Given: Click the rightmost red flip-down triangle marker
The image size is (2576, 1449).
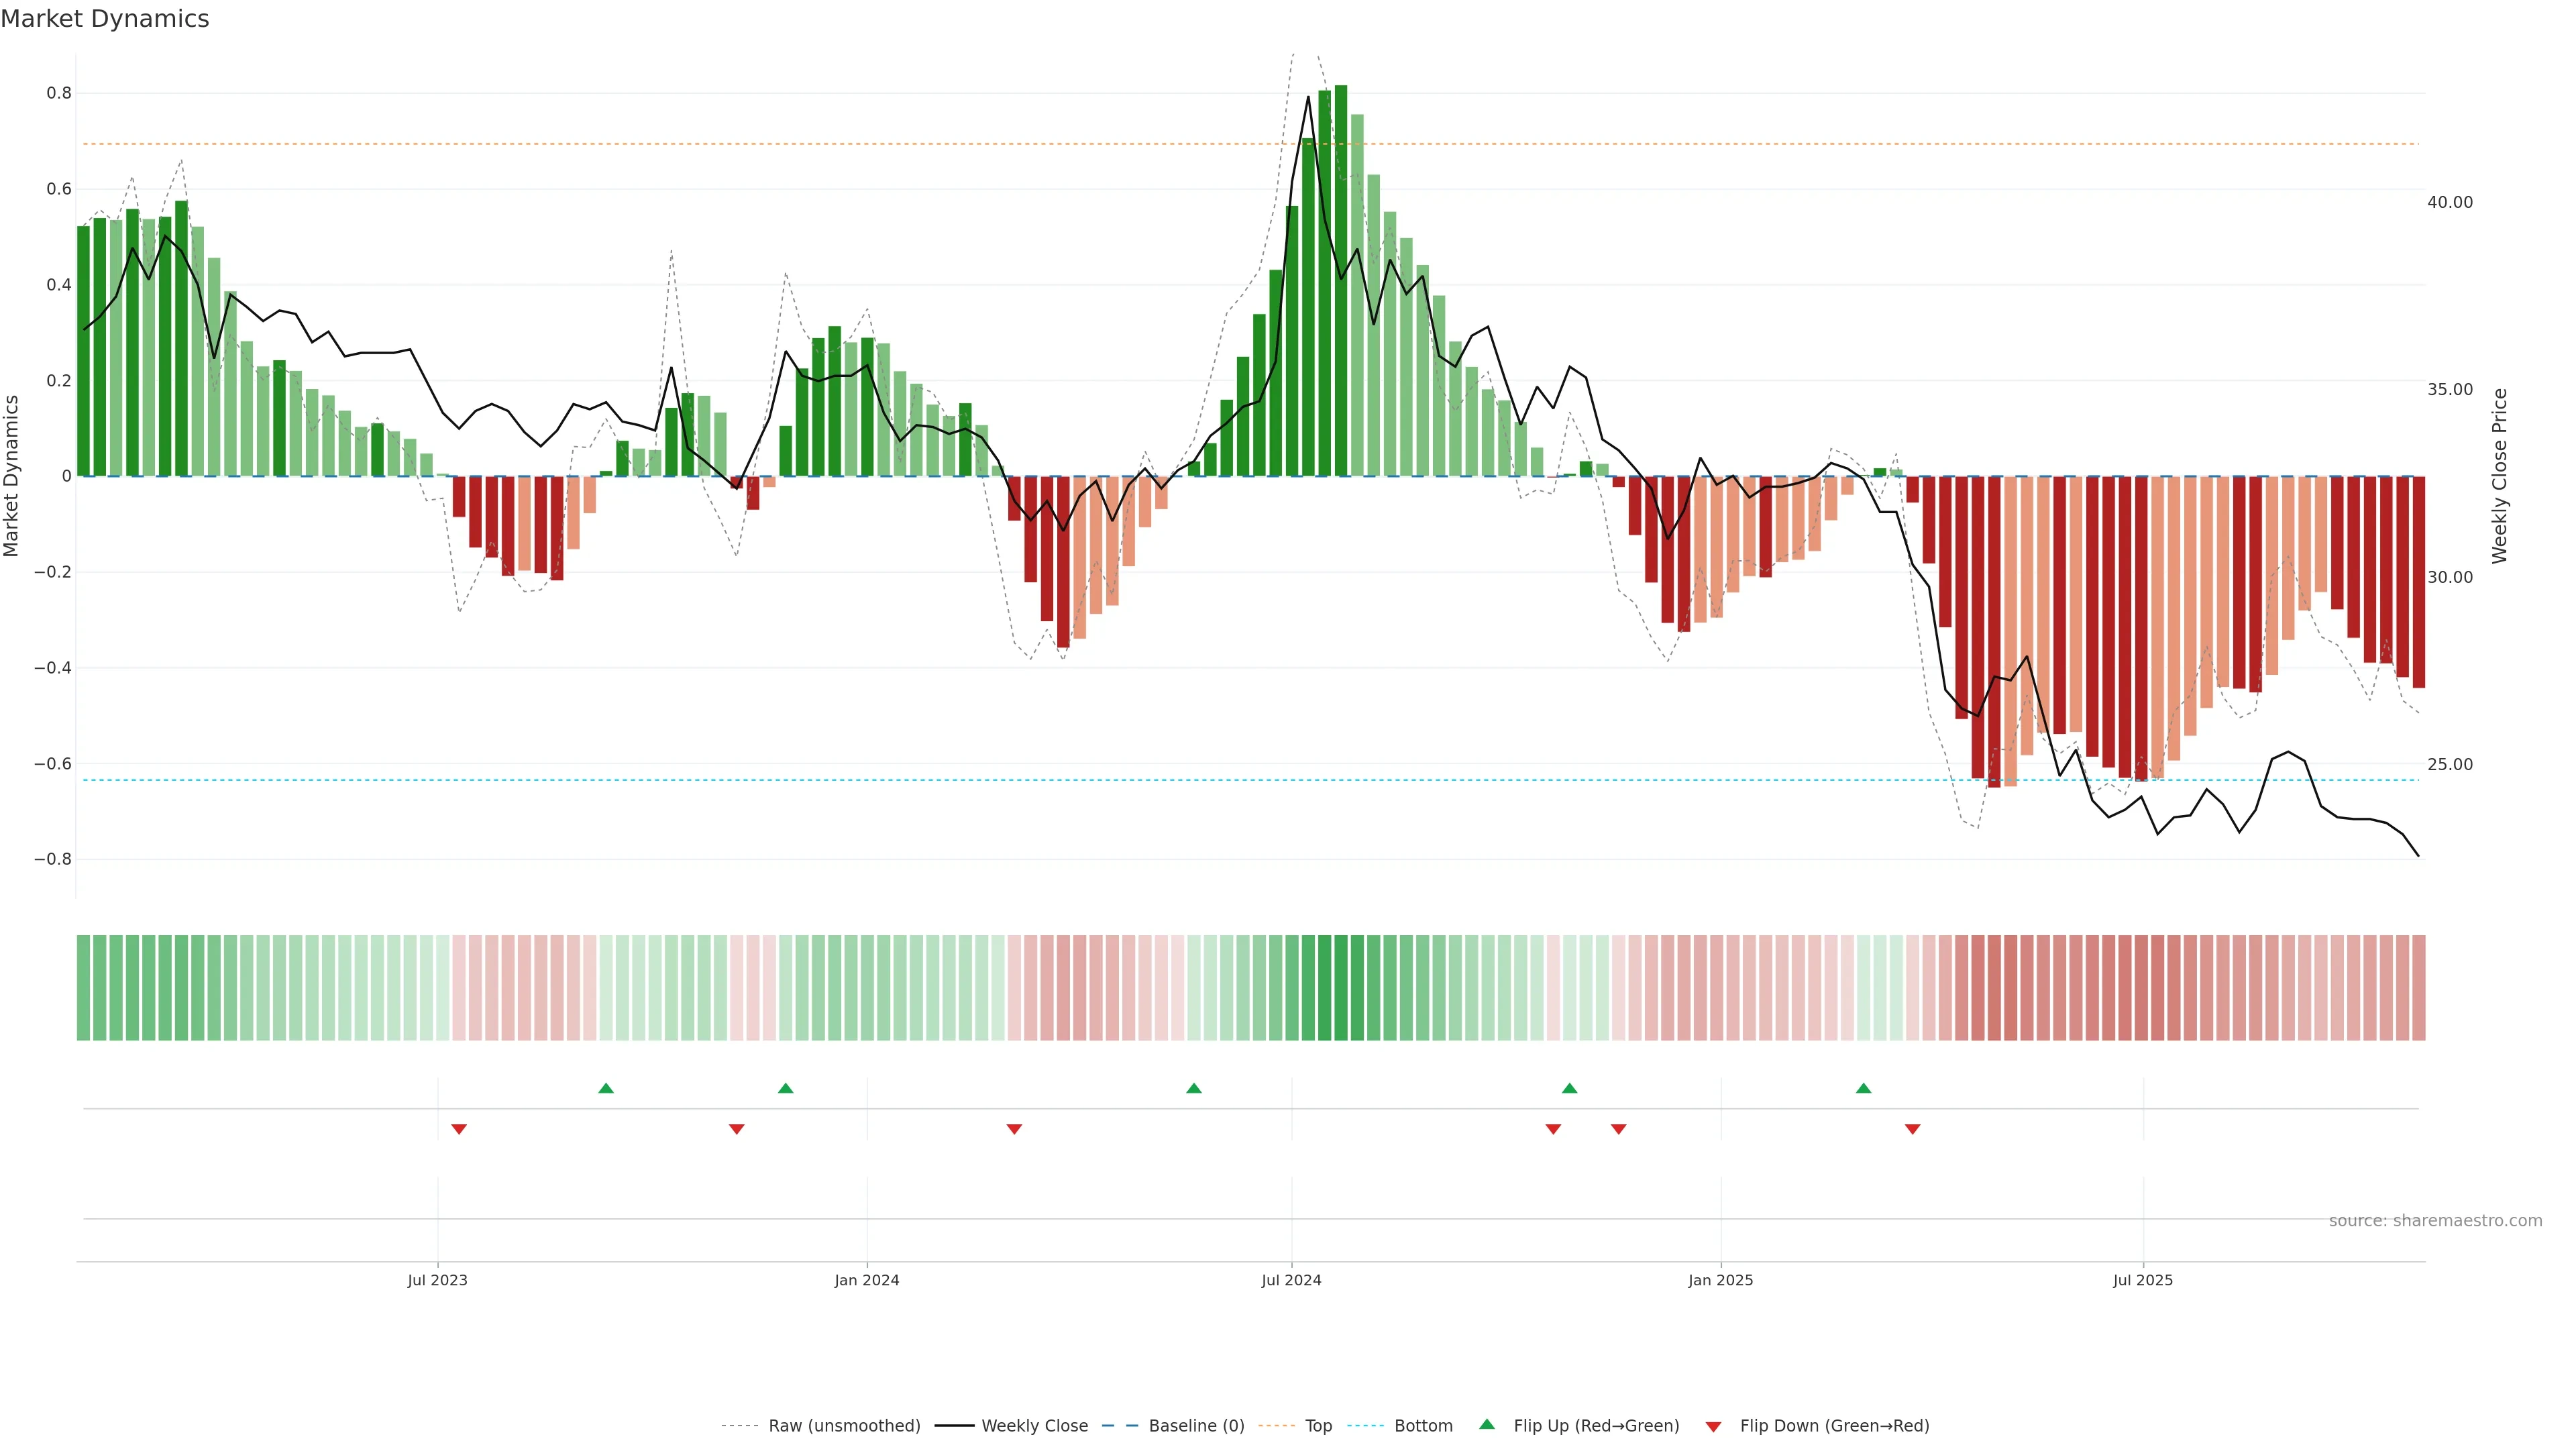Looking at the screenshot, I should pyautogui.click(x=1912, y=1129).
